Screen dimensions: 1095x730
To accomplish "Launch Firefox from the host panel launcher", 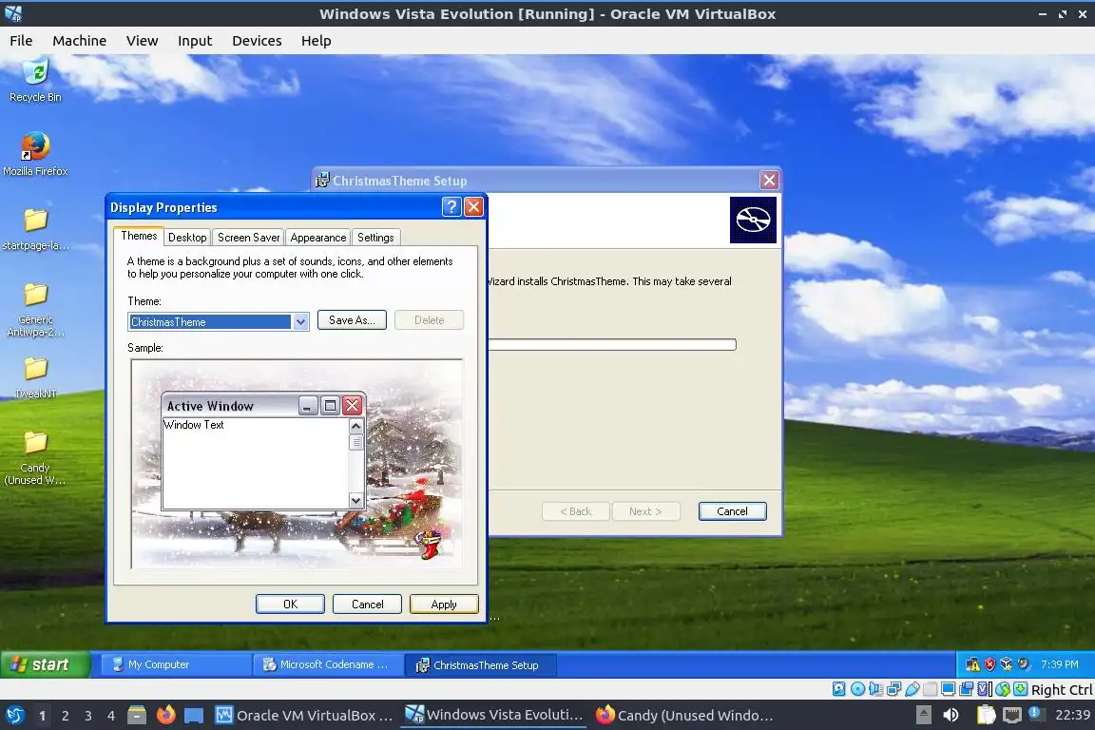I will 165,716.
